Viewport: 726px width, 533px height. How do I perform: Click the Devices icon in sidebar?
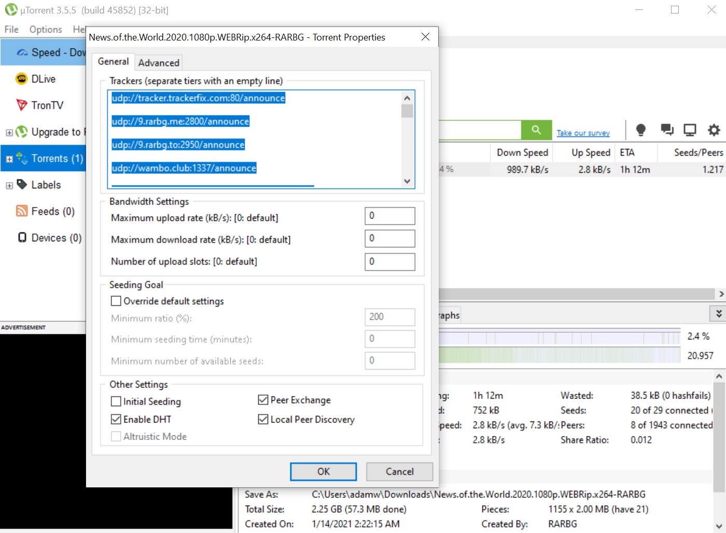coord(22,237)
